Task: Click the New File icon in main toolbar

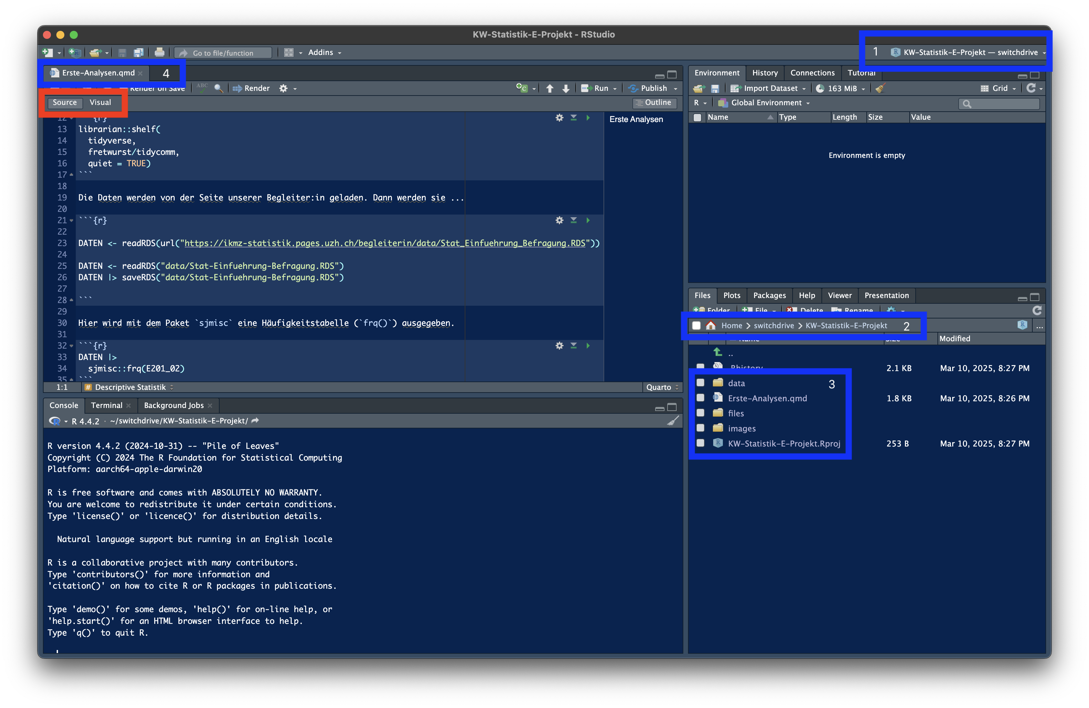Action: [x=48, y=53]
